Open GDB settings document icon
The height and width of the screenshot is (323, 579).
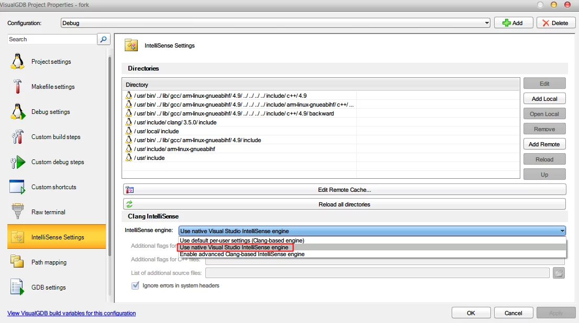18,287
